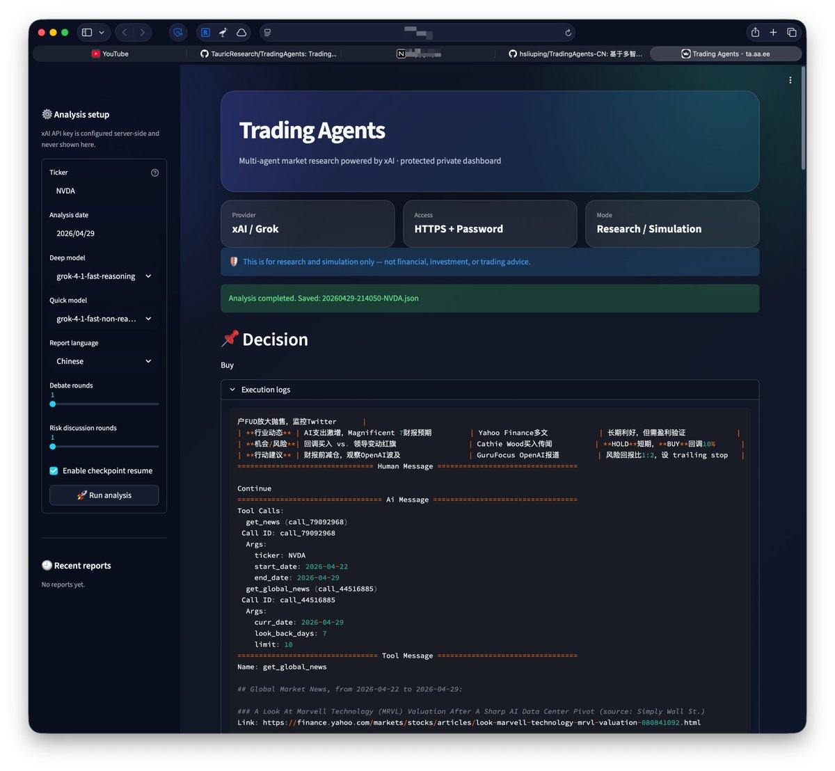
Task: Click the Provider xAI / Grok card
Action: 308,223
